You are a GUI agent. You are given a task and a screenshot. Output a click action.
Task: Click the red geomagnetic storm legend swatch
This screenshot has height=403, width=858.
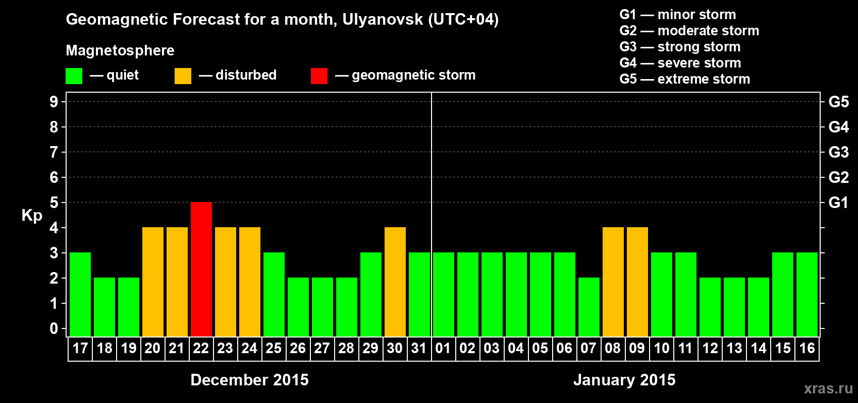pyautogui.click(x=319, y=76)
